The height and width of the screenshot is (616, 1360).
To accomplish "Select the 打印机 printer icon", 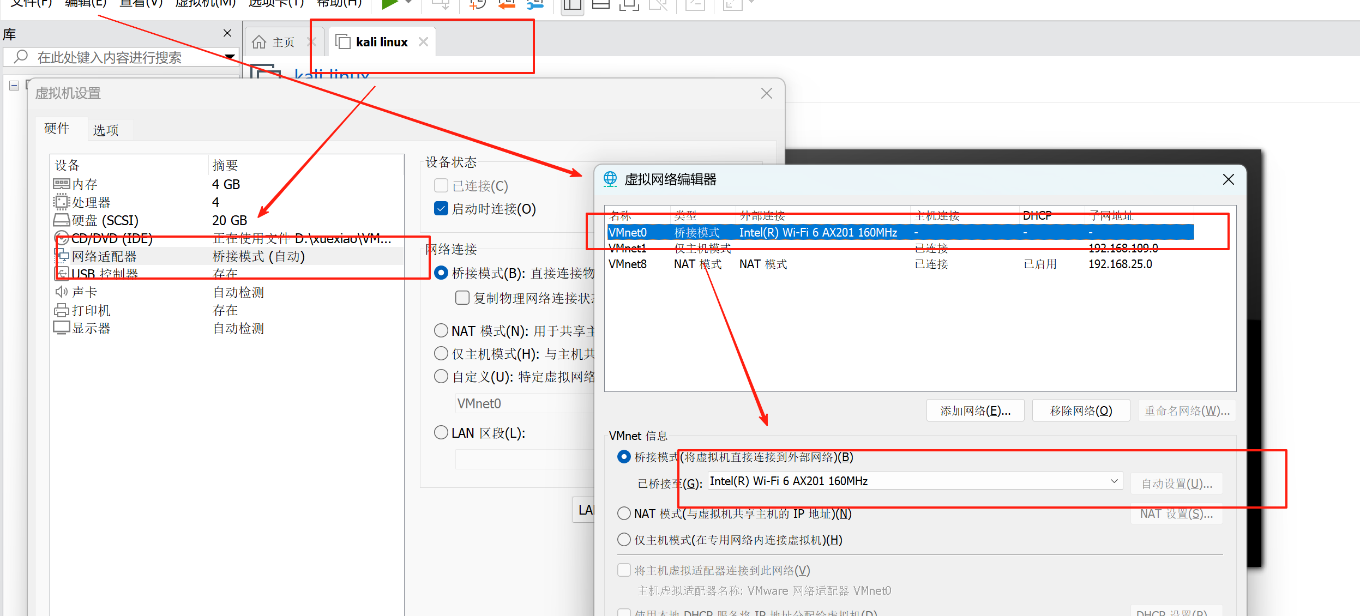I will [61, 310].
